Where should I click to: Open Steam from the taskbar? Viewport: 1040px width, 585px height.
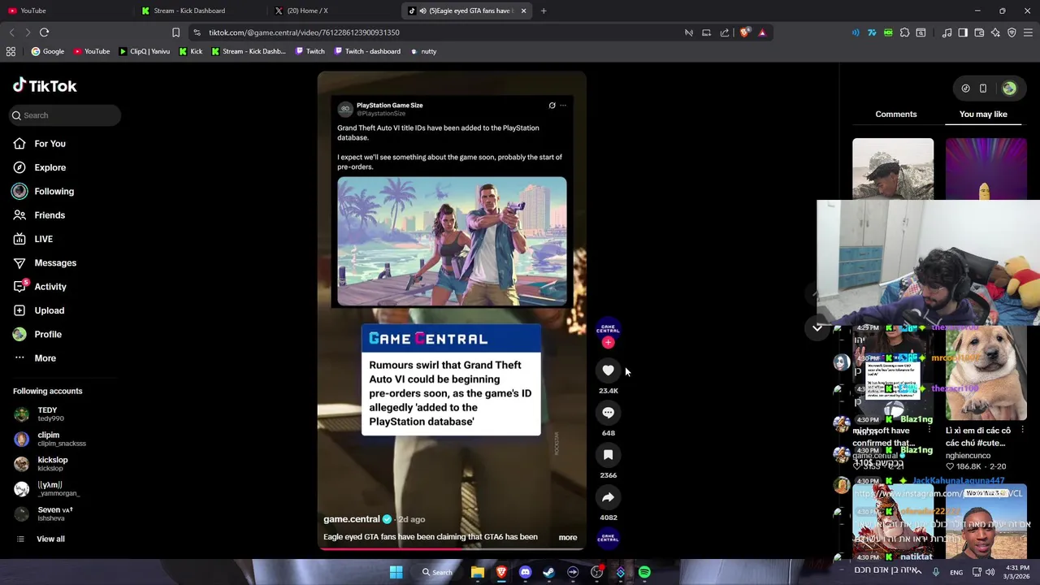click(x=548, y=572)
